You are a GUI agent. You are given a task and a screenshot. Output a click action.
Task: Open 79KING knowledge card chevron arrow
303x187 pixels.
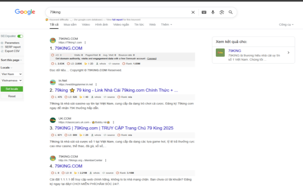(x=289, y=53)
